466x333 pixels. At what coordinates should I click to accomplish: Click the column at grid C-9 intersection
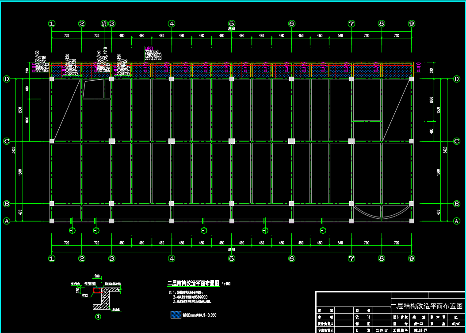click(x=412, y=141)
